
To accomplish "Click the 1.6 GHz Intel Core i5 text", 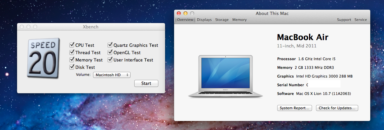I will point(317,59).
